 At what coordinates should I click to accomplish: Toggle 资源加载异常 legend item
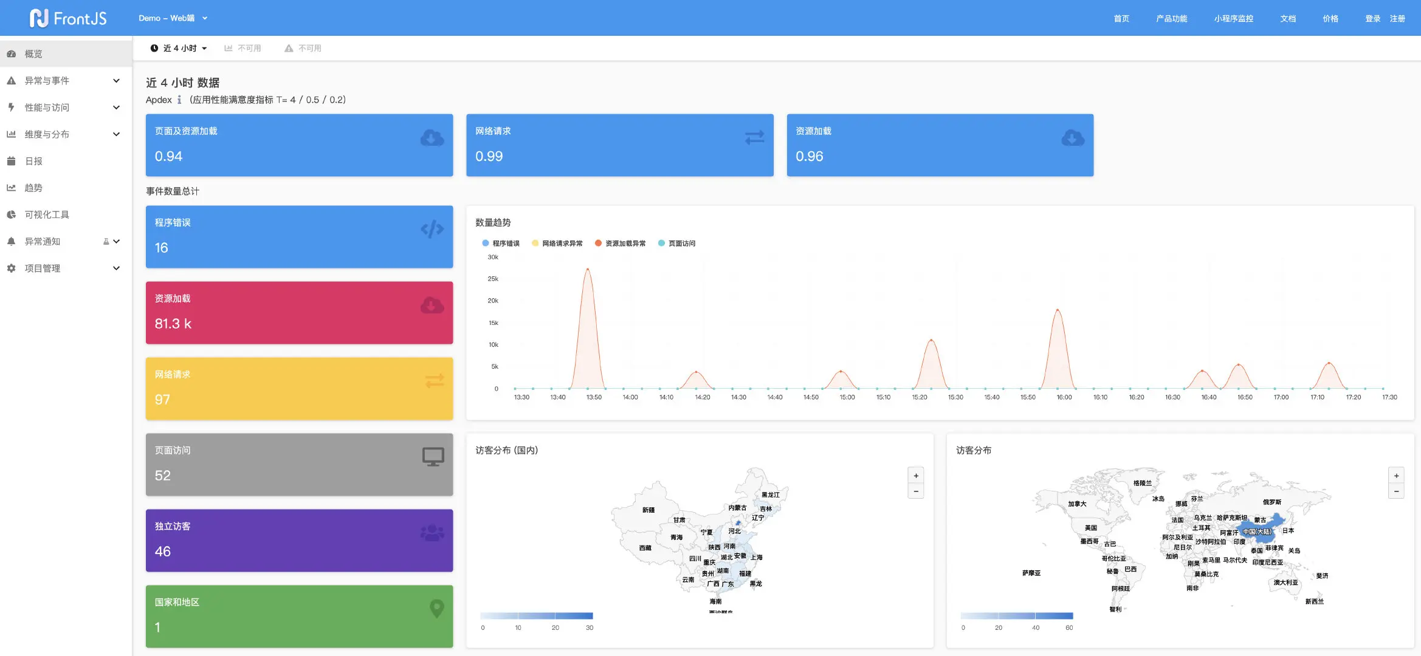620,244
